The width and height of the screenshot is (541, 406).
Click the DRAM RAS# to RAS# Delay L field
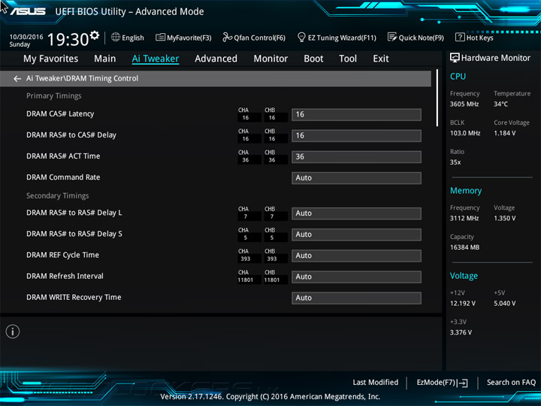(x=356, y=214)
